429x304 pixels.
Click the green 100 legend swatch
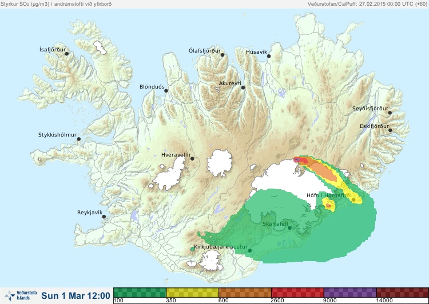140,293
